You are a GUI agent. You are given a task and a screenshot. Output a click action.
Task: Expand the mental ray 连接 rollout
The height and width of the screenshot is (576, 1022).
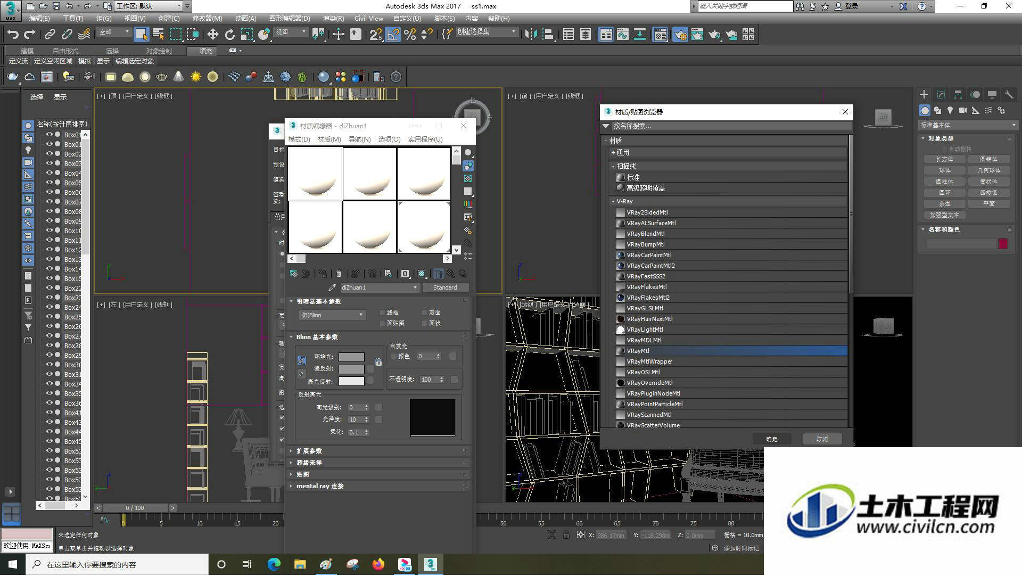coord(378,486)
